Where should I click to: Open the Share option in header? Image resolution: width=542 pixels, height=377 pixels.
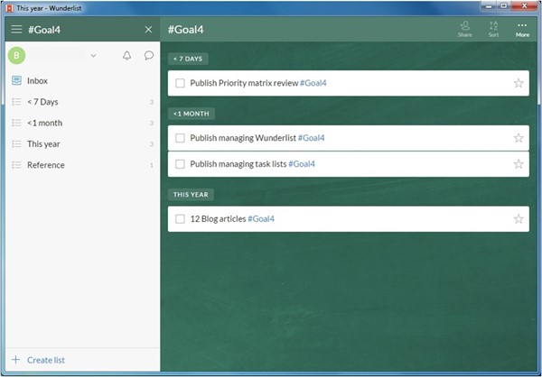465,29
